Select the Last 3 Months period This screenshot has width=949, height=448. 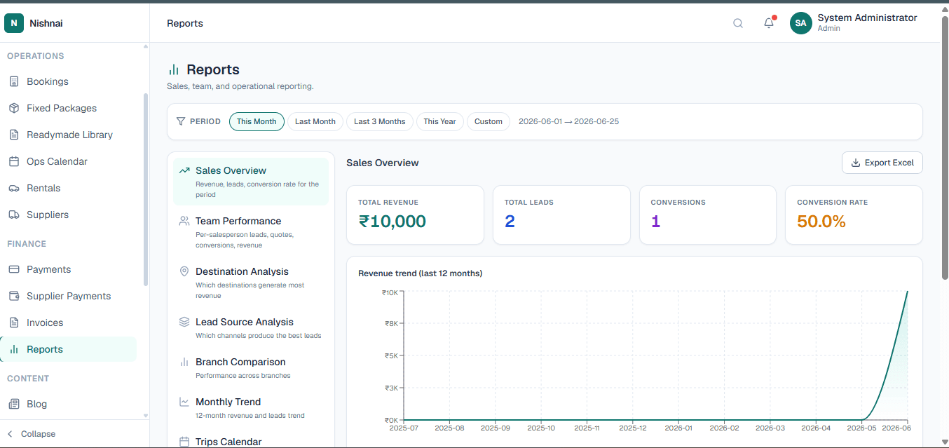[380, 121]
